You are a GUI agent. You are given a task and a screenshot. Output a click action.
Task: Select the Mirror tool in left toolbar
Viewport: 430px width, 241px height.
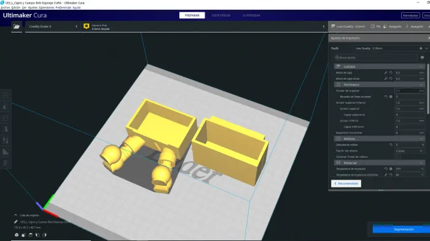6,129
